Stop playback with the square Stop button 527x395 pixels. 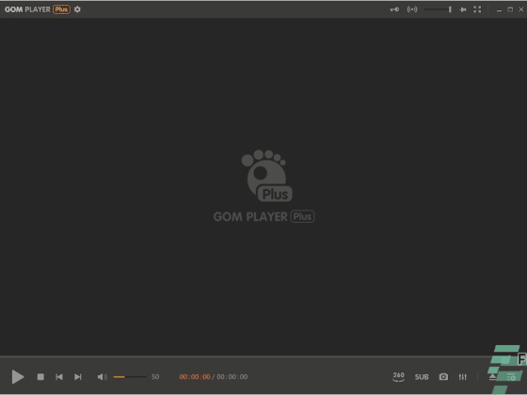click(40, 377)
